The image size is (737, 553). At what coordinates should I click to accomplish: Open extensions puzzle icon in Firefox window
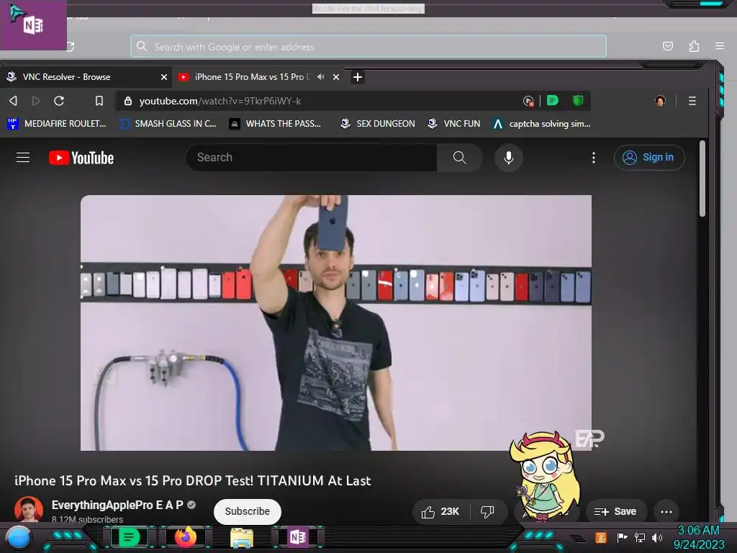[x=694, y=46]
